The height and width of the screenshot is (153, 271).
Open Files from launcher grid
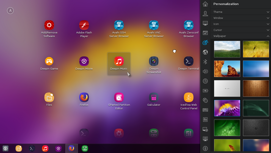coord(49,99)
